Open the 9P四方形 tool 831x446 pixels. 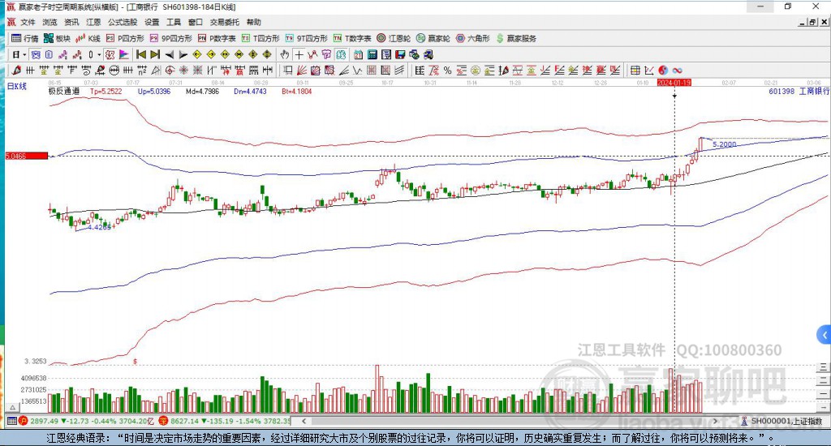(170, 38)
